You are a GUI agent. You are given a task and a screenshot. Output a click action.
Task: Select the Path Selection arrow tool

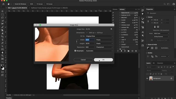[2, 46]
